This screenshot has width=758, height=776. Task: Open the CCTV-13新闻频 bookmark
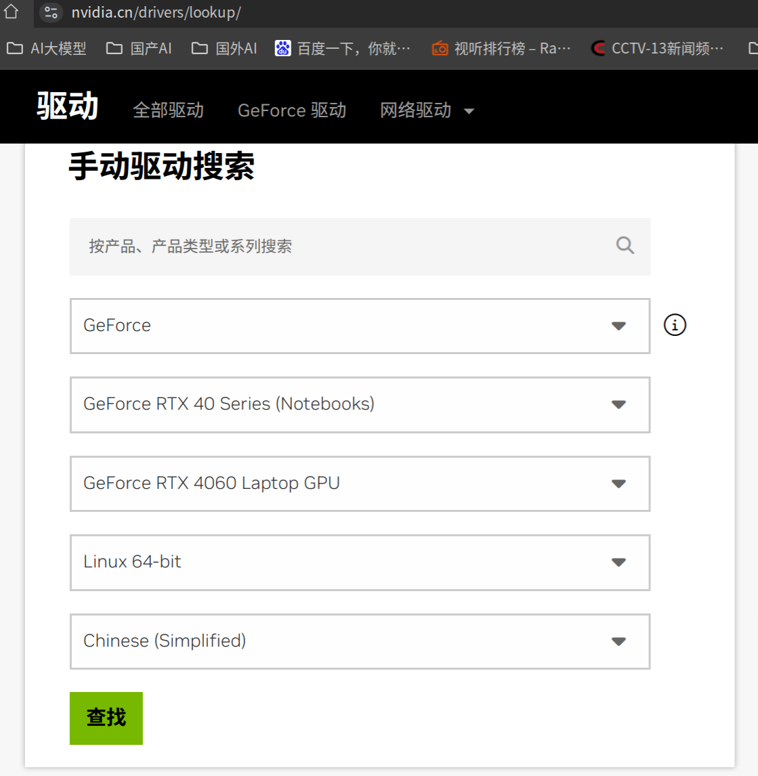coord(657,49)
